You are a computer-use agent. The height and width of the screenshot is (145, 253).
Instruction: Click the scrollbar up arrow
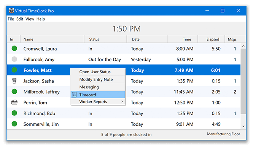point(243,46)
